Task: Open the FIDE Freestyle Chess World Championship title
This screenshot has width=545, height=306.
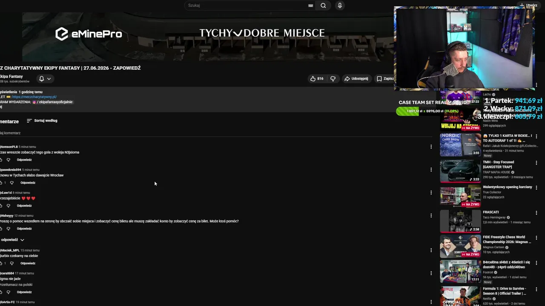Action: point(507,240)
